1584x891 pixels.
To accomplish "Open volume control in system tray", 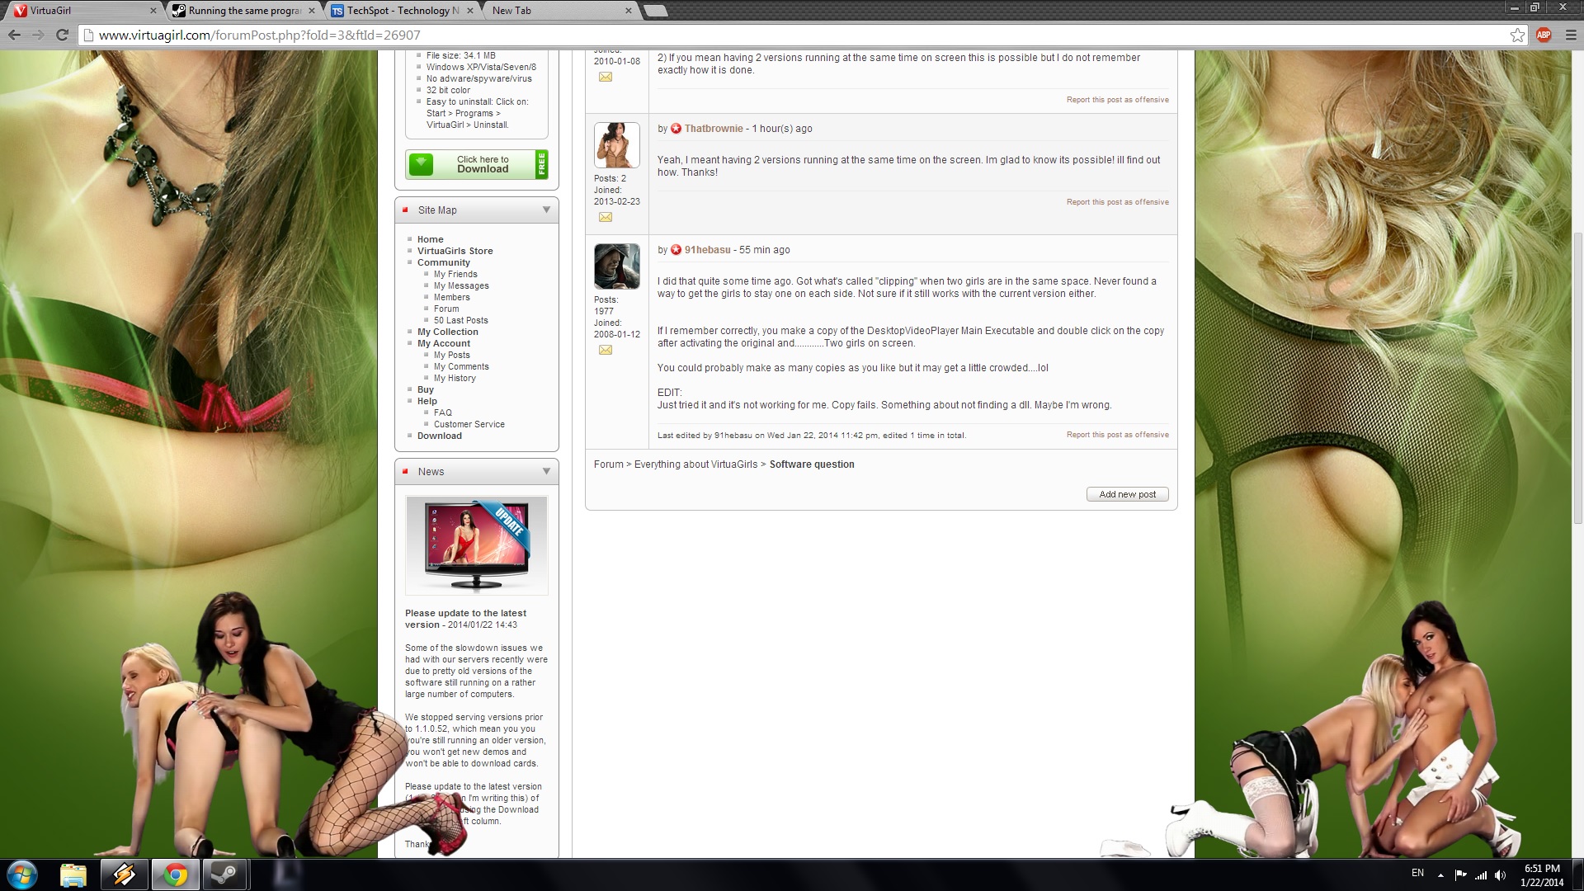I will 1501,874.
